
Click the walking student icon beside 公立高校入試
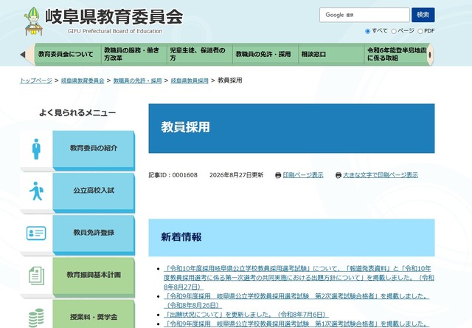tap(36, 191)
